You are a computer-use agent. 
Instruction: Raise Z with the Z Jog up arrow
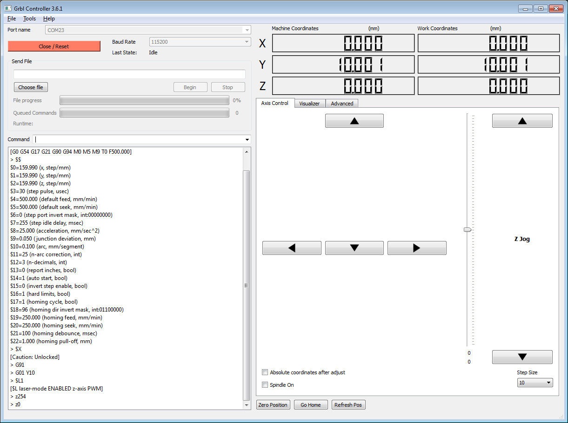522,121
